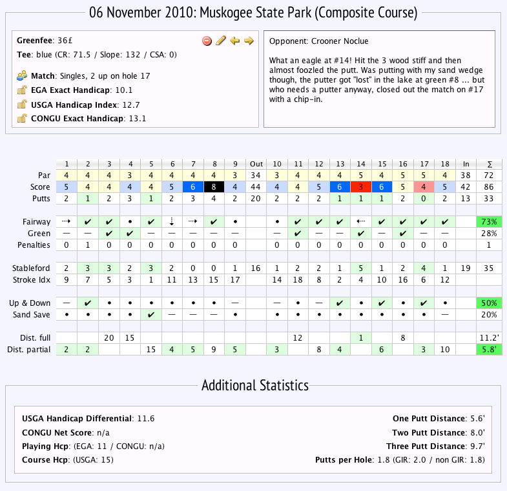Click the Tee blue course rating line
507x491 pixels.
(97, 55)
